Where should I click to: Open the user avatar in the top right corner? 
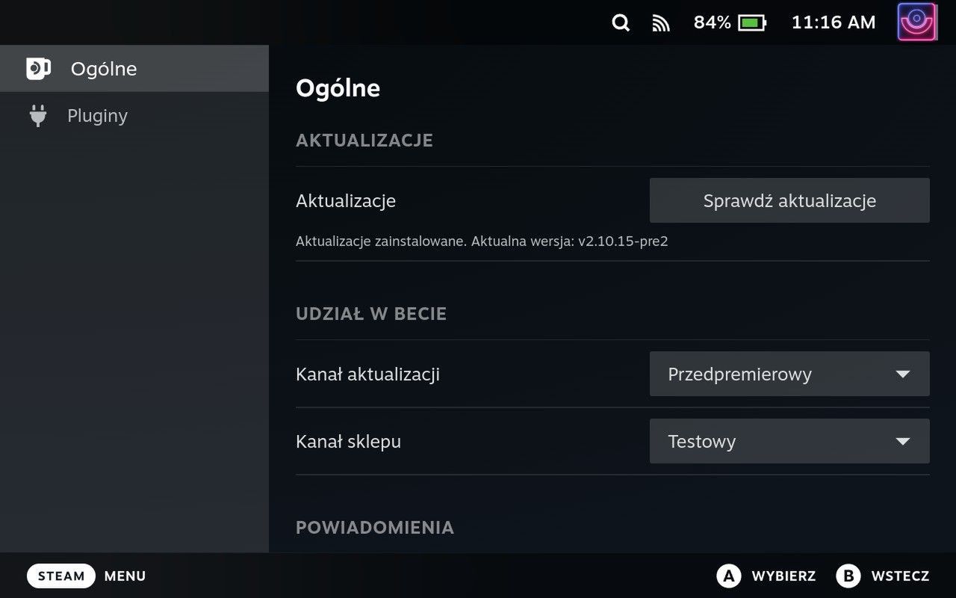click(917, 22)
